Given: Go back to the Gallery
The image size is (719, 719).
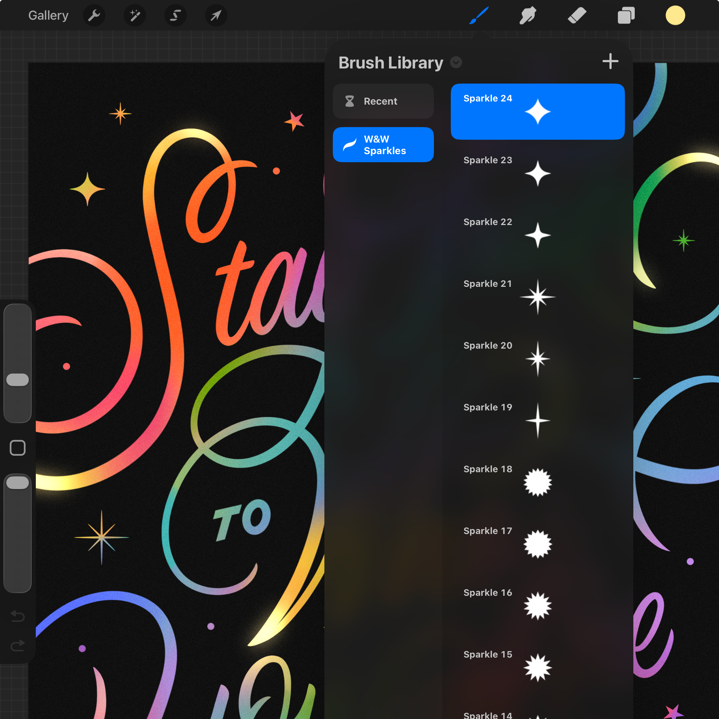Looking at the screenshot, I should (48, 15).
